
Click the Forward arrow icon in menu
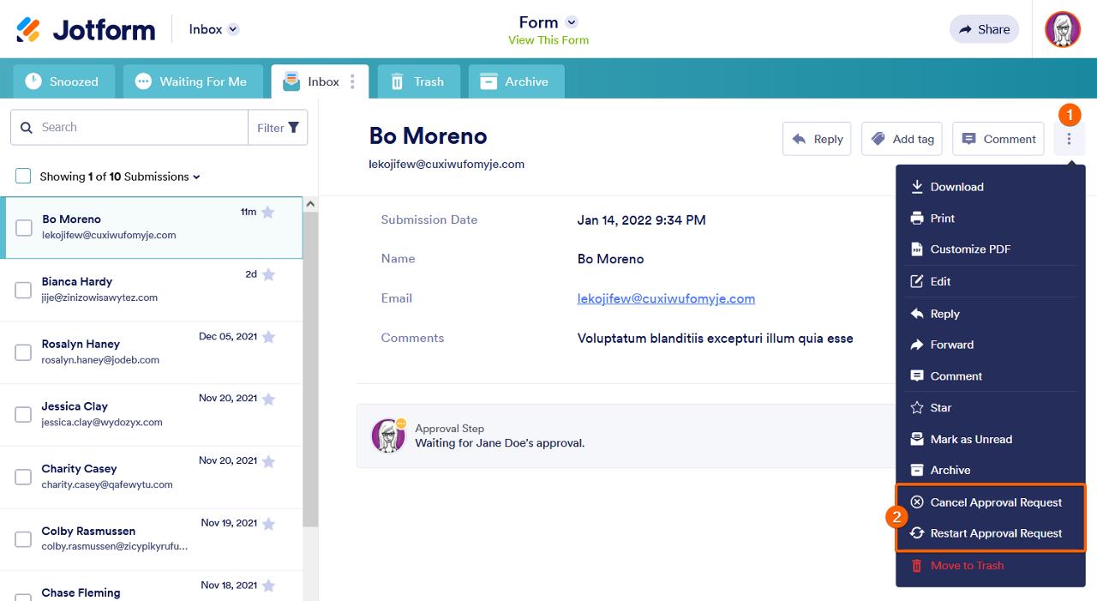[x=917, y=345]
